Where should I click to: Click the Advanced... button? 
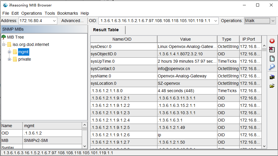click(x=72, y=21)
